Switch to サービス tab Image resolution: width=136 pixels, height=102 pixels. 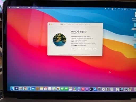pos(87,24)
